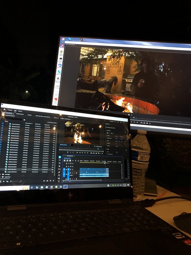The height and width of the screenshot is (255, 191).
Task: Hide track V1 with its eye icon
Action: (x=72, y=170)
